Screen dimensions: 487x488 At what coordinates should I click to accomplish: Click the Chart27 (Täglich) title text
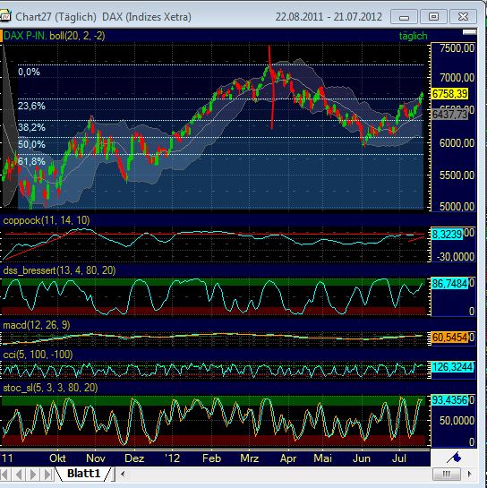[56, 17]
